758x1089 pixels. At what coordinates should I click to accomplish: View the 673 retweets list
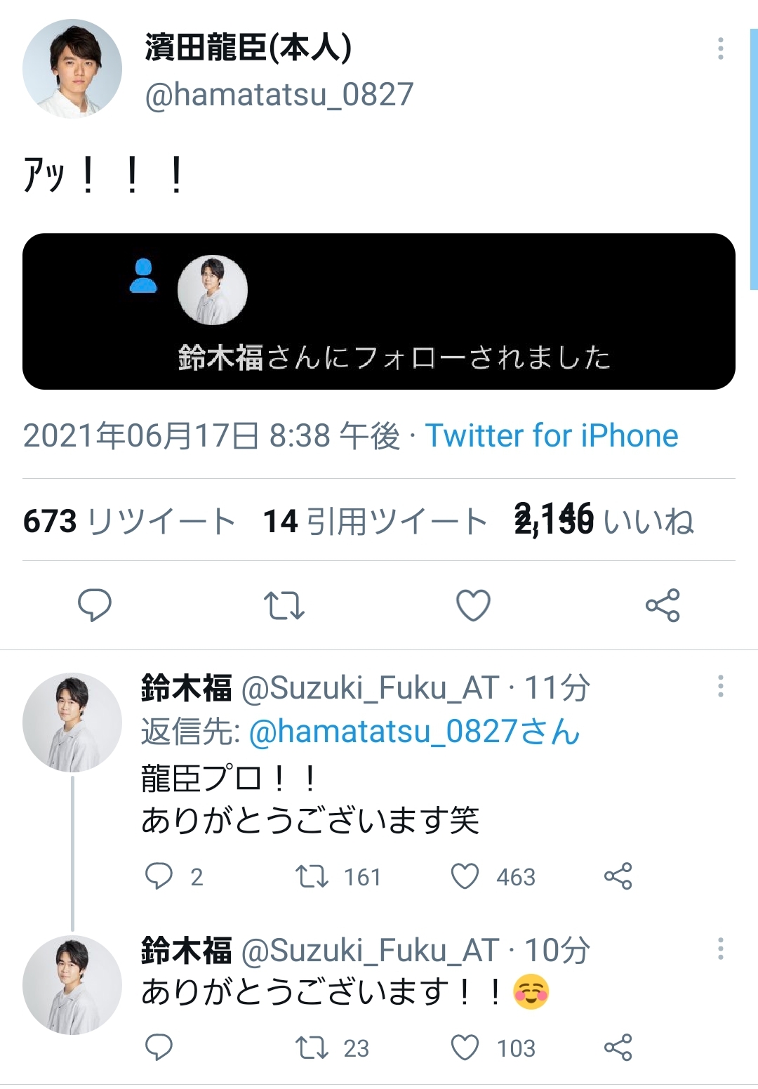point(129,522)
